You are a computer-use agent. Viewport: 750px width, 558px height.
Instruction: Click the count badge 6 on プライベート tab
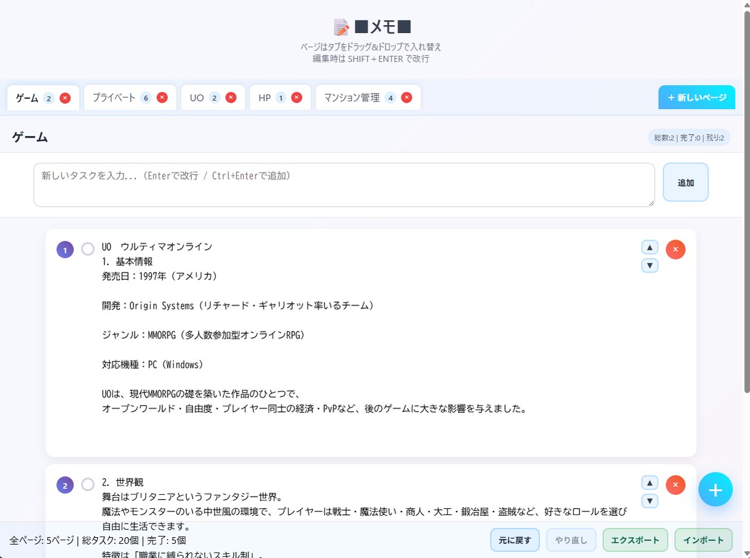pos(146,98)
